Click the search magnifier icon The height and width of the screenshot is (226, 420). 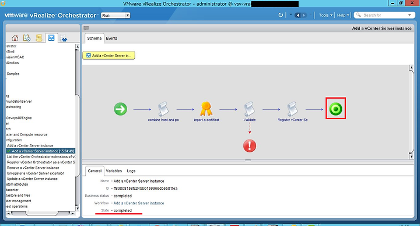coord(358,15)
